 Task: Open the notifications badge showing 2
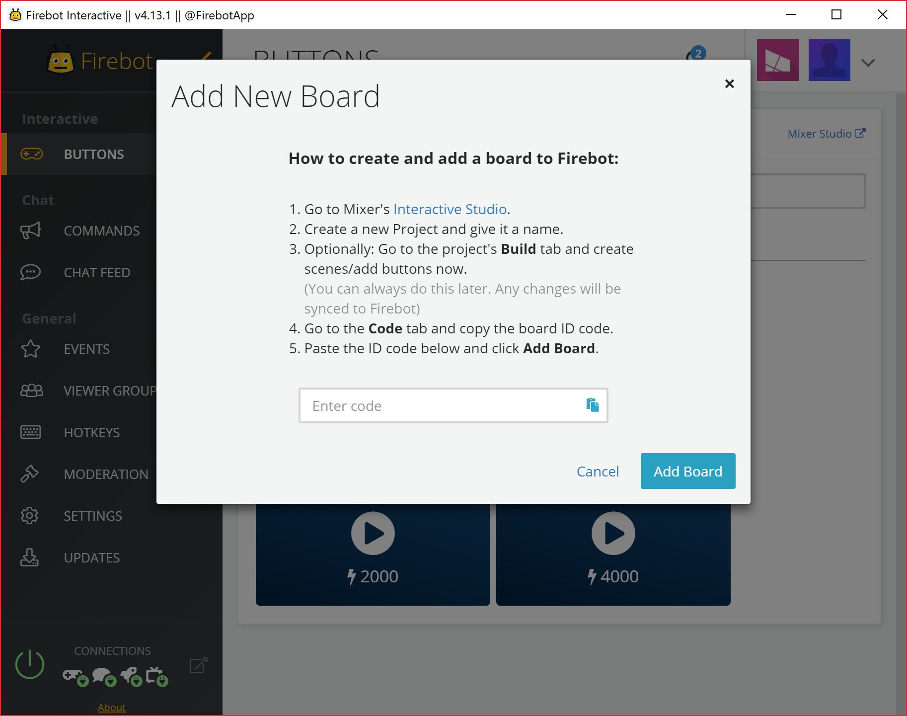(698, 54)
